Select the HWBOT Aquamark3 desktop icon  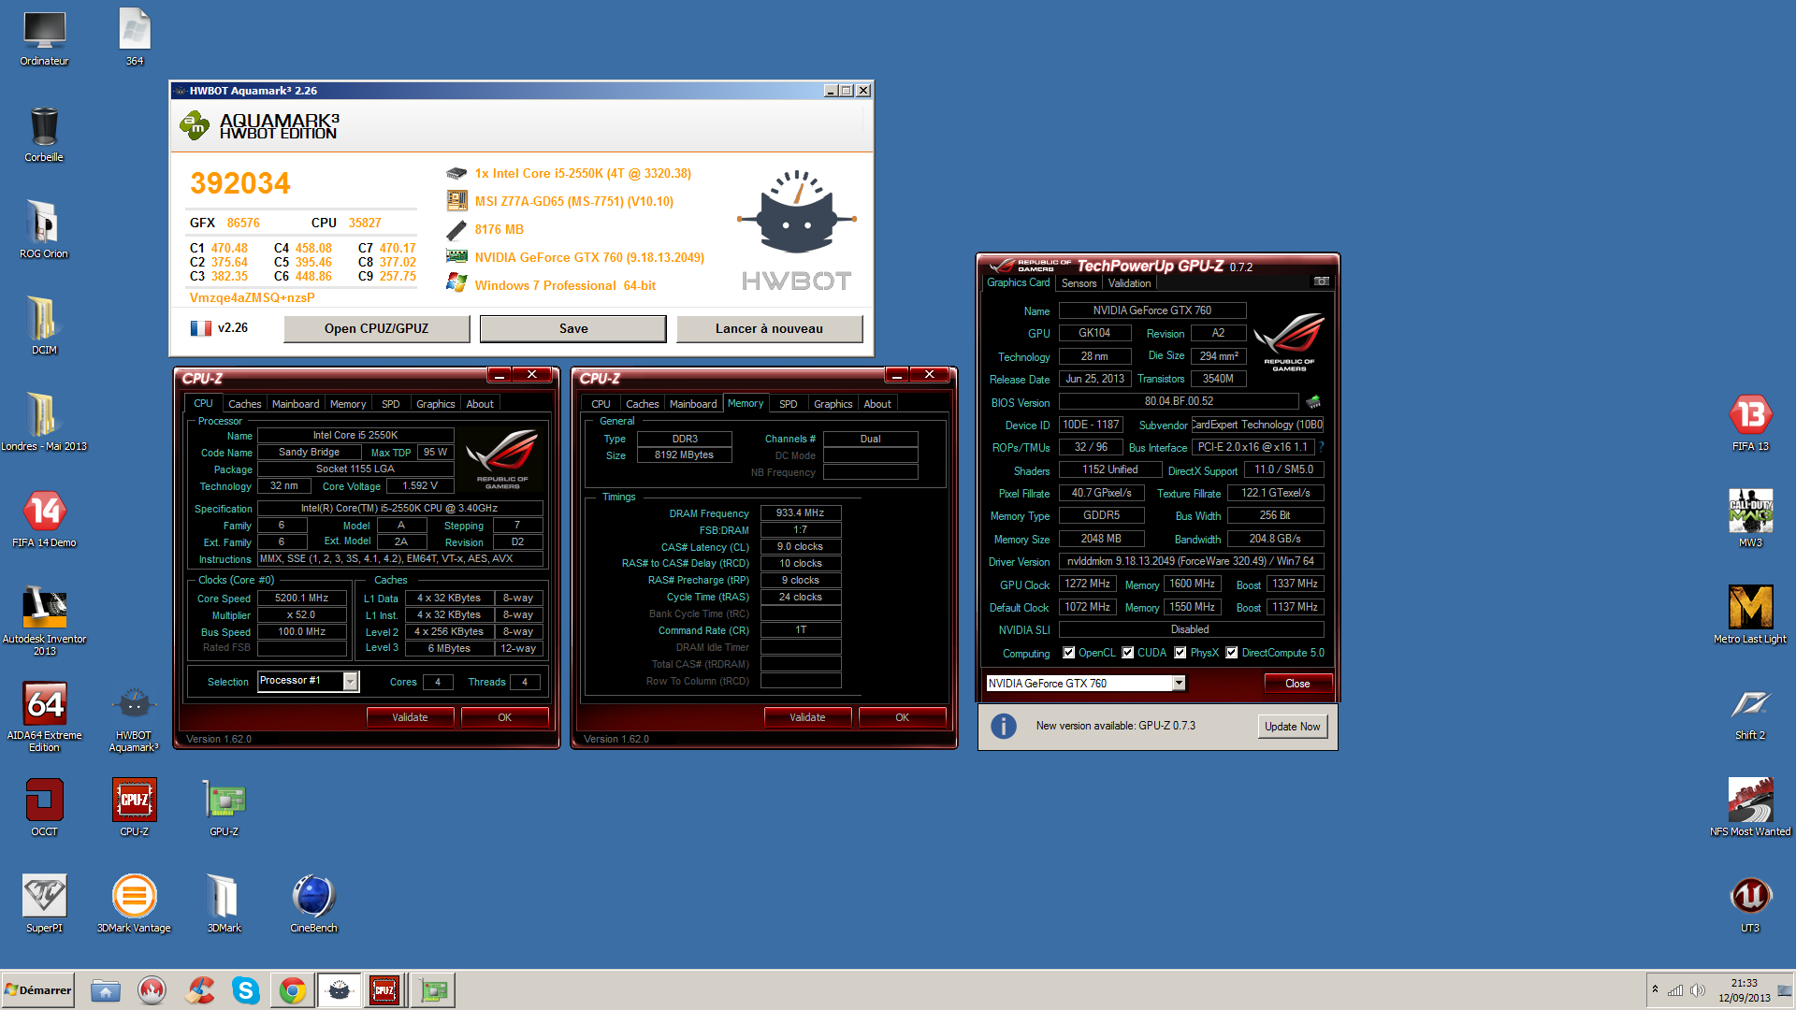click(x=134, y=718)
